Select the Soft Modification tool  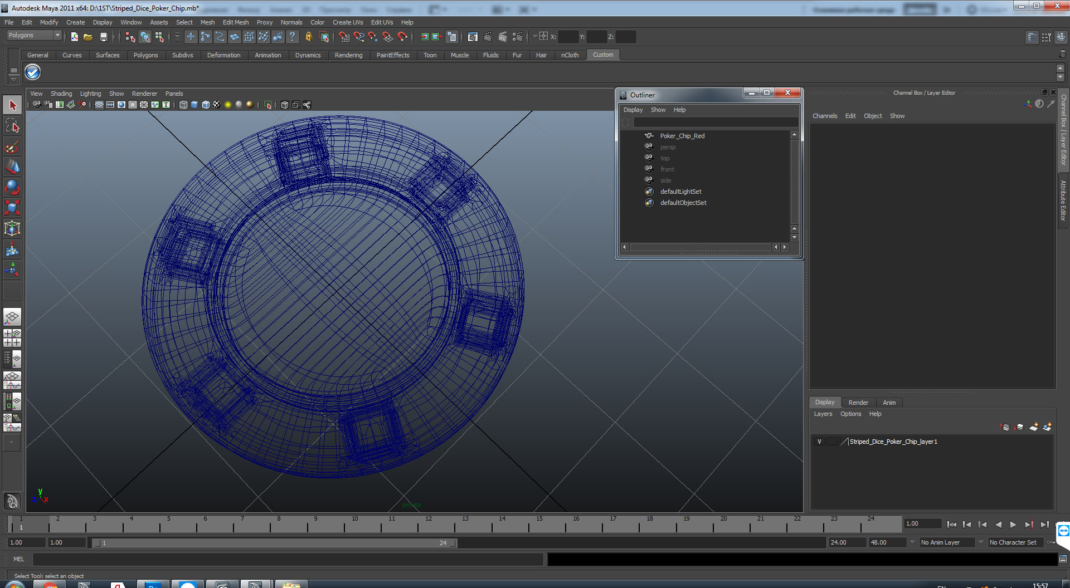[x=12, y=249]
